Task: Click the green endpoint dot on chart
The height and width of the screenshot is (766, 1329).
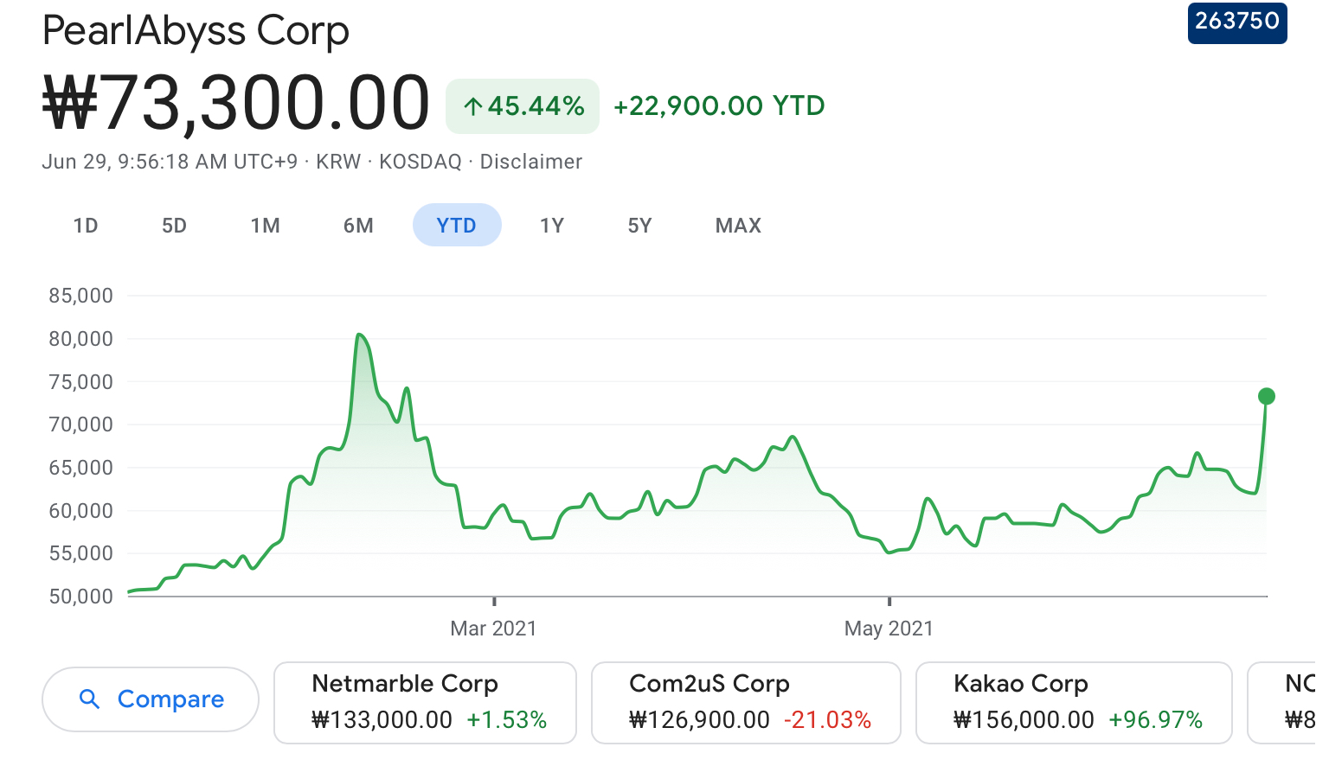Action: 1267,396
